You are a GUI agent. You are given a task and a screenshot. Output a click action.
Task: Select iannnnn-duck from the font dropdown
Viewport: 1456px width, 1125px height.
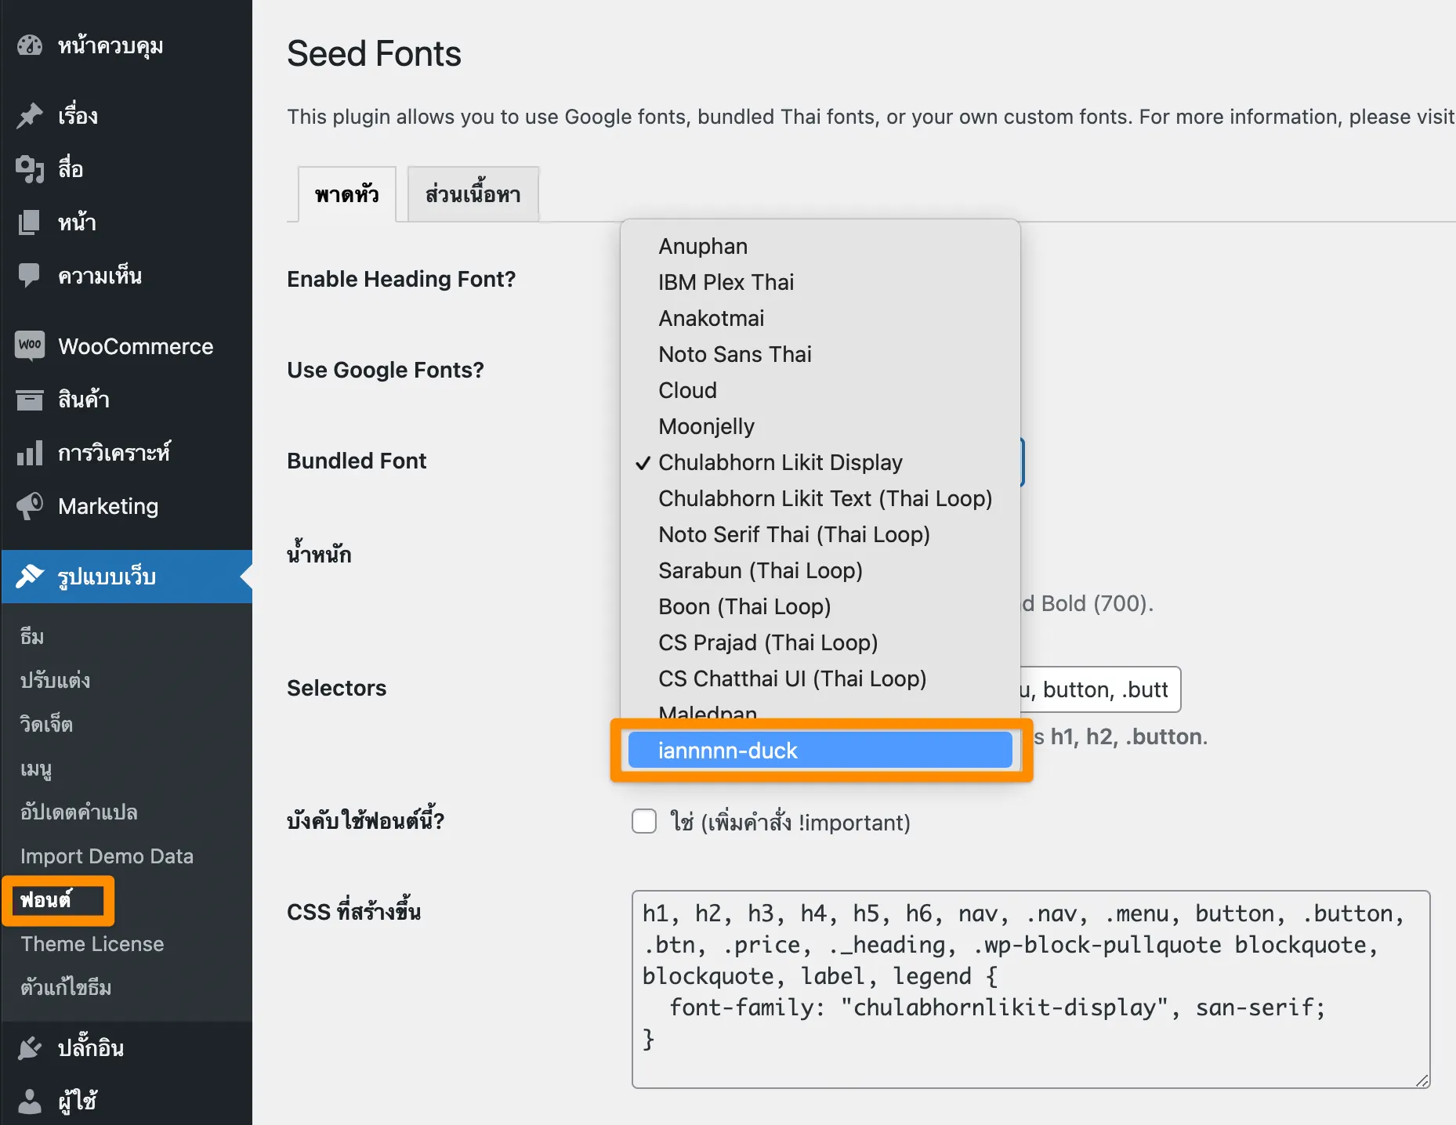point(820,750)
